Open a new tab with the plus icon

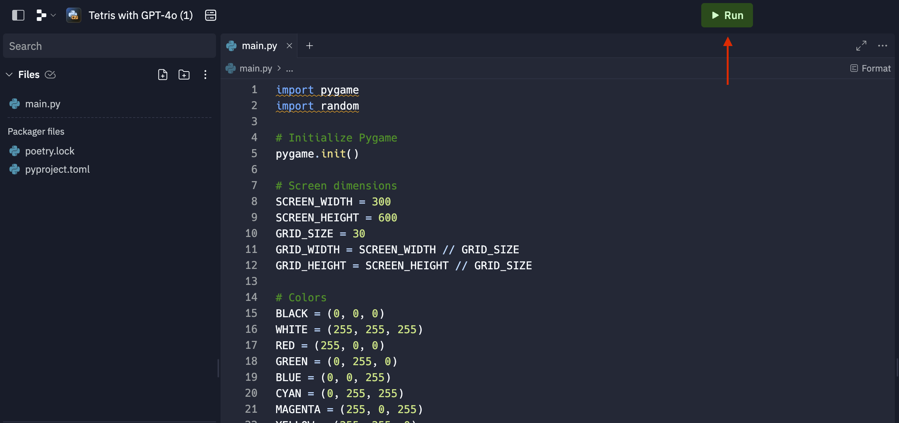(310, 46)
